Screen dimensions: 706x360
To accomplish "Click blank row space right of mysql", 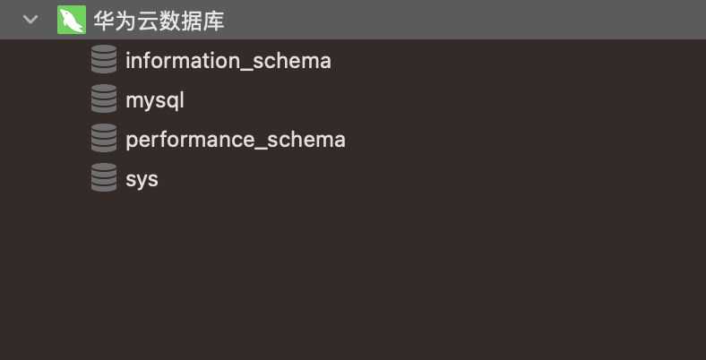I will (448, 100).
